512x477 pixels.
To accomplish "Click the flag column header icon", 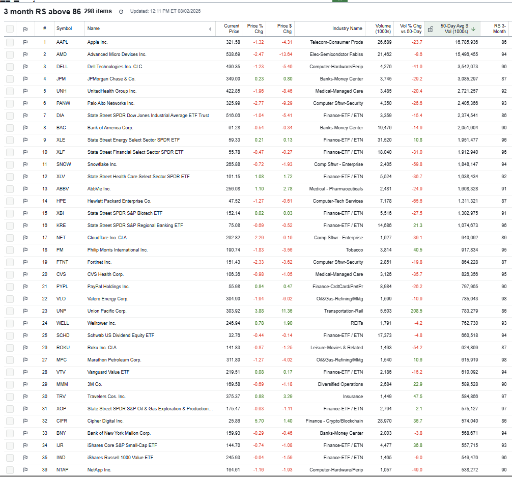I will 25,30.
